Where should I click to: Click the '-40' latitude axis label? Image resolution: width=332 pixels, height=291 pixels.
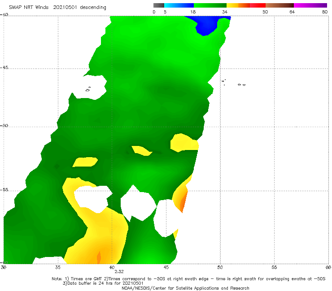4,15
